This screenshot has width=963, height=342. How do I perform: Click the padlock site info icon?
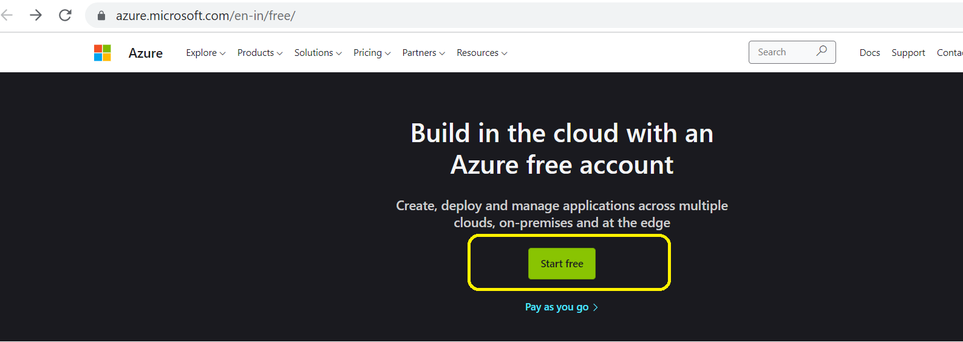click(x=101, y=16)
